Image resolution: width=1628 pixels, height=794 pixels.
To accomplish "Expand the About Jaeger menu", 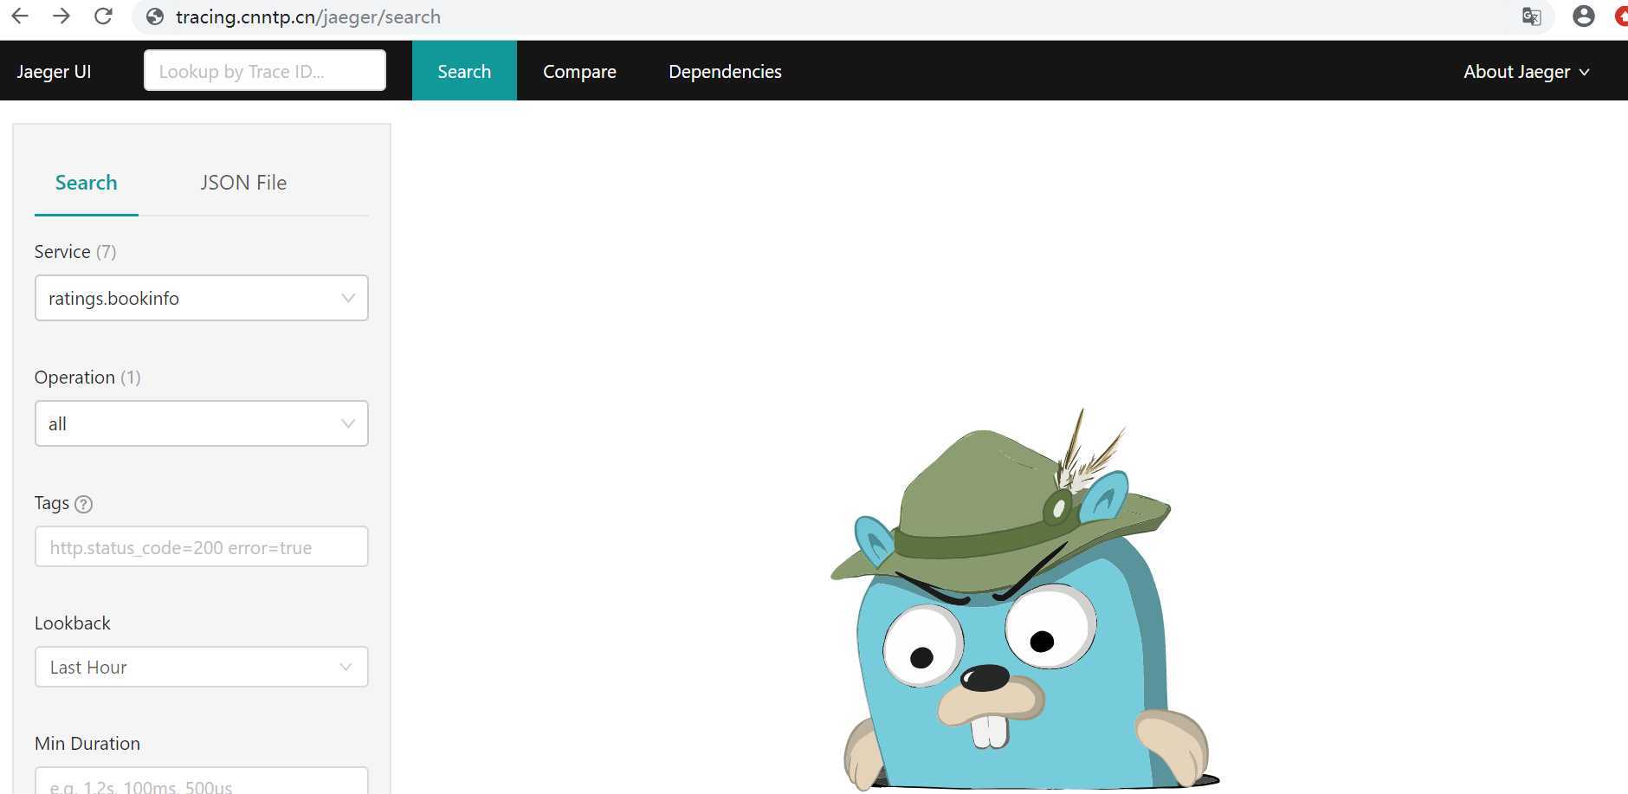I will coord(1526,71).
